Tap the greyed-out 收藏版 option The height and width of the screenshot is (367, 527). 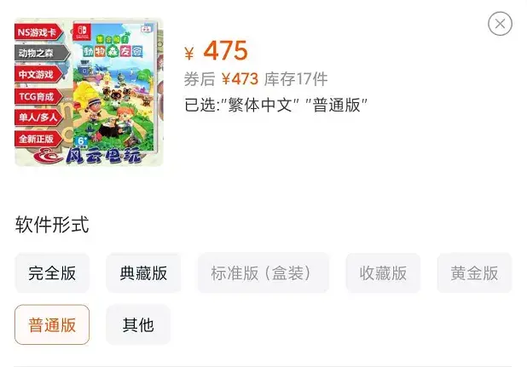(383, 272)
